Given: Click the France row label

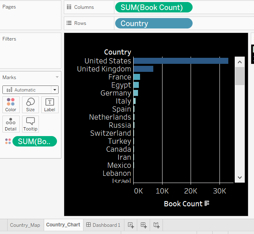Looking at the screenshot, I should (x=120, y=77).
